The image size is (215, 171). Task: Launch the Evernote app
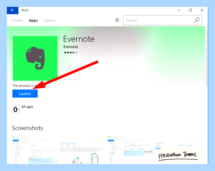[x=25, y=94]
